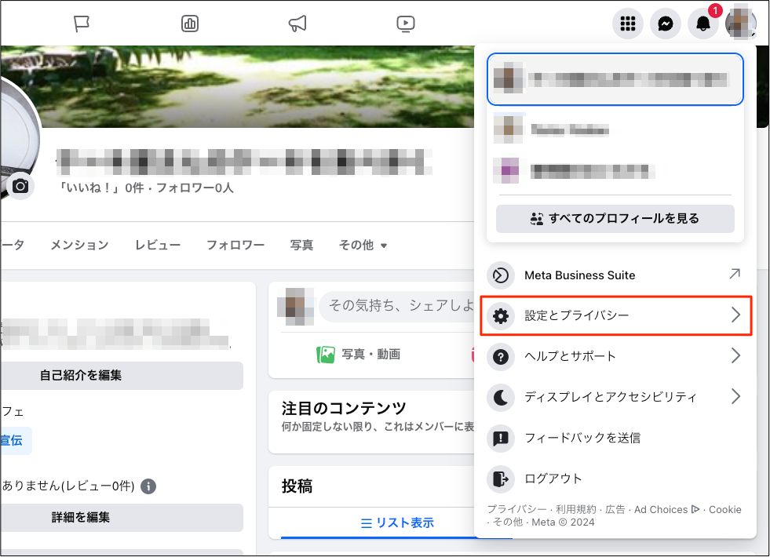Click the 注目のコンテンツ heading
770x557 pixels.
344,408
